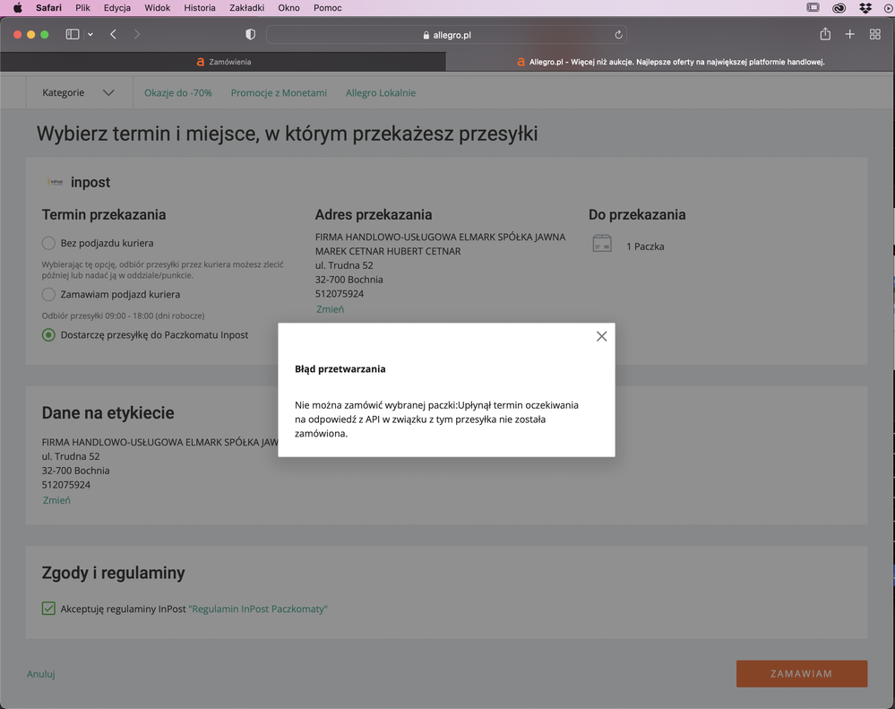Screen dimensions: 895x709
Task: Click the allegro.pl address bar
Action: [446, 35]
